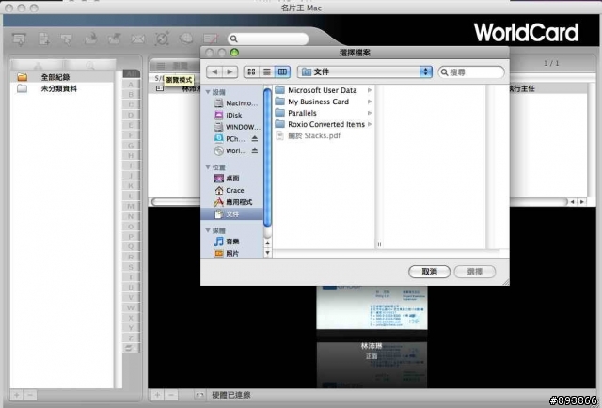Open 桌面 desktop location
Viewport: 602px width, 408px height.
(x=228, y=179)
